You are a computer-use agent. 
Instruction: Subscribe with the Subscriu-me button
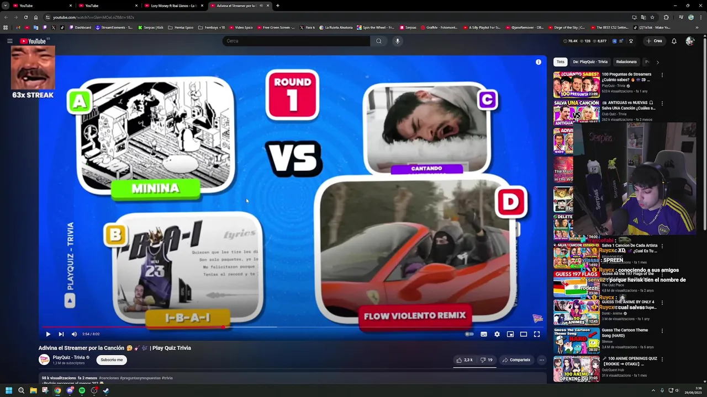[112, 360]
